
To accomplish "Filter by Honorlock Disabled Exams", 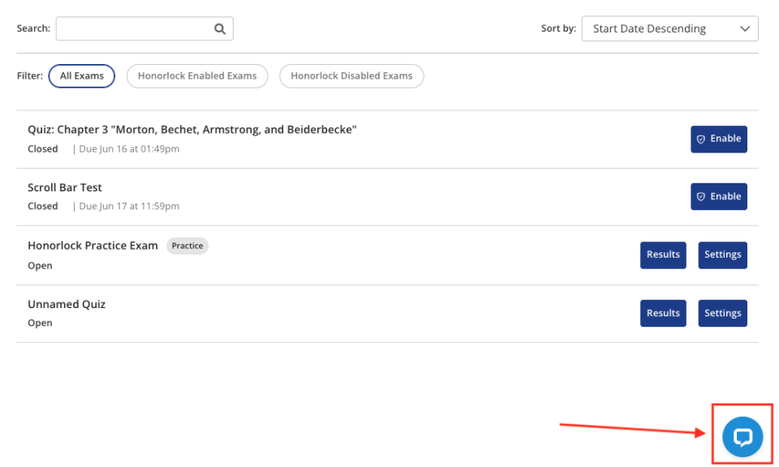I will coord(351,76).
